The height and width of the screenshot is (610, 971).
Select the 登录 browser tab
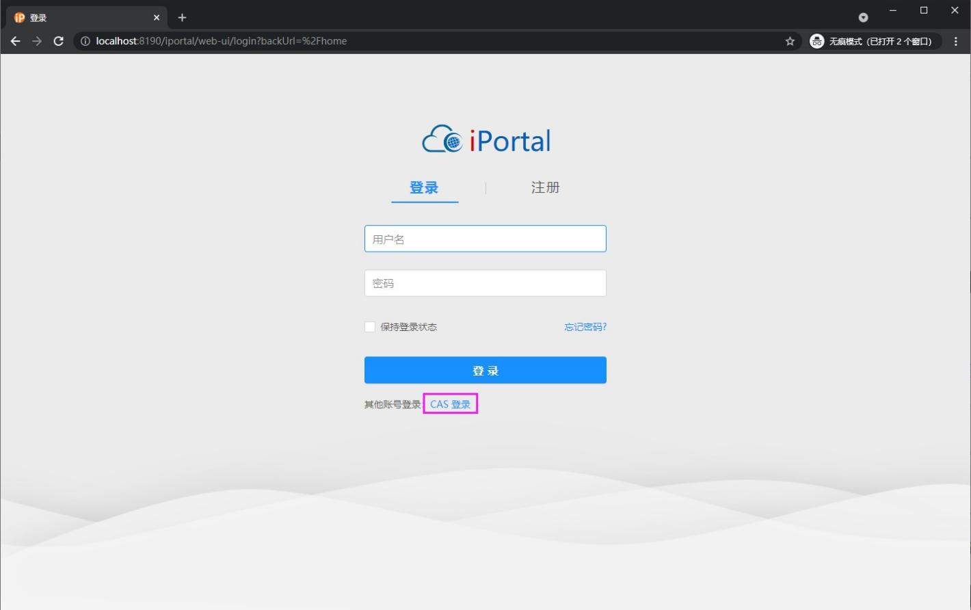click(85, 18)
